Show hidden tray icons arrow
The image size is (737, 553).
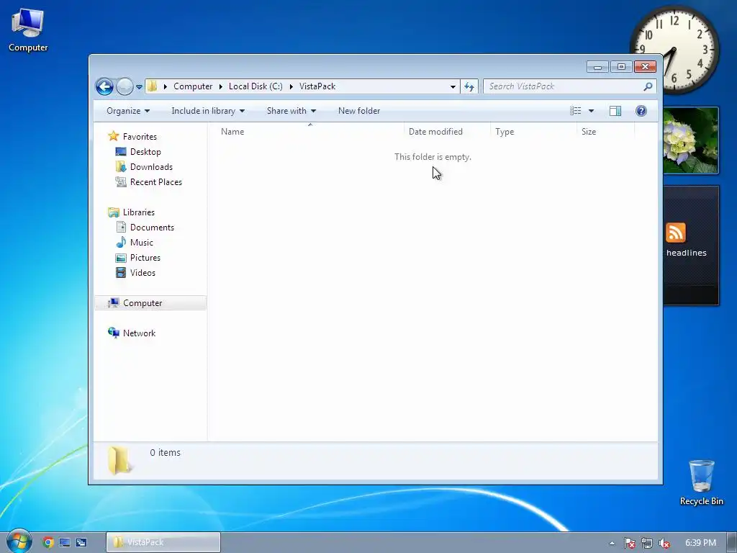[612, 543]
